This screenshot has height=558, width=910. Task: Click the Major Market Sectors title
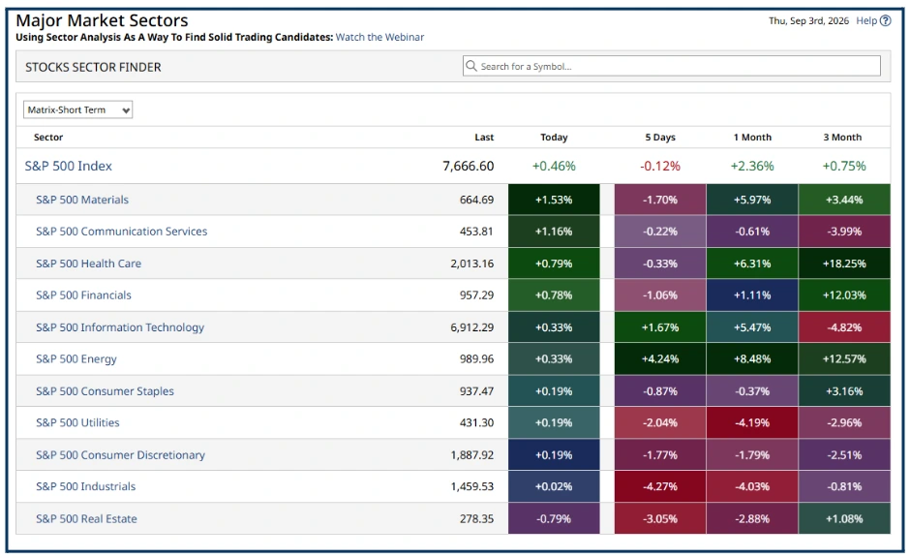pyautogui.click(x=103, y=20)
